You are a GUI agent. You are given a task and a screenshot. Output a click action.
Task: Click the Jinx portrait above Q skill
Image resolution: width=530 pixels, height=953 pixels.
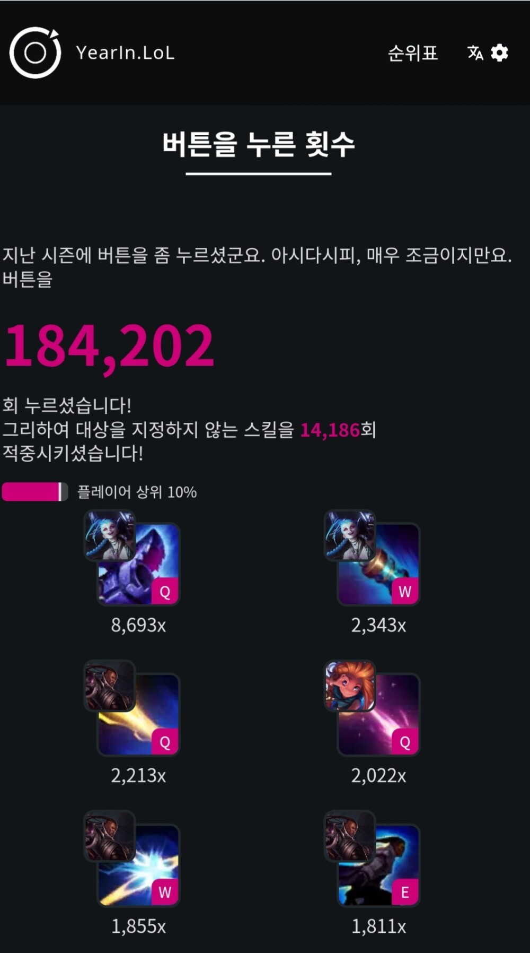[x=110, y=535]
